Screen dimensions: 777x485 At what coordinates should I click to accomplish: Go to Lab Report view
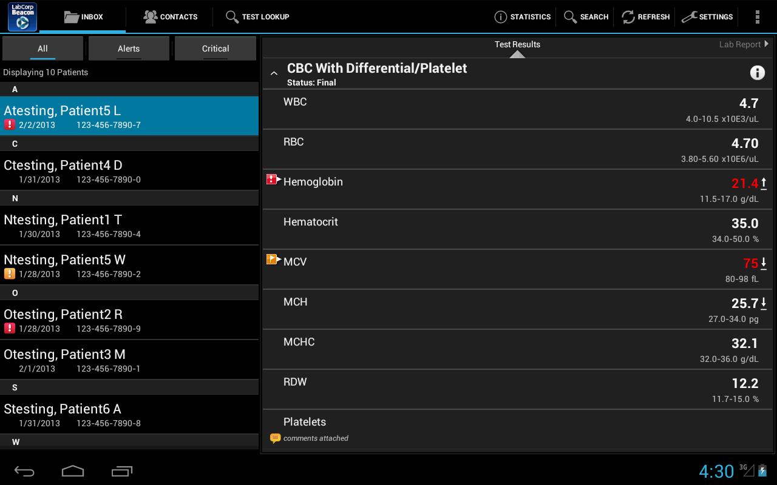[x=744, y=44]
